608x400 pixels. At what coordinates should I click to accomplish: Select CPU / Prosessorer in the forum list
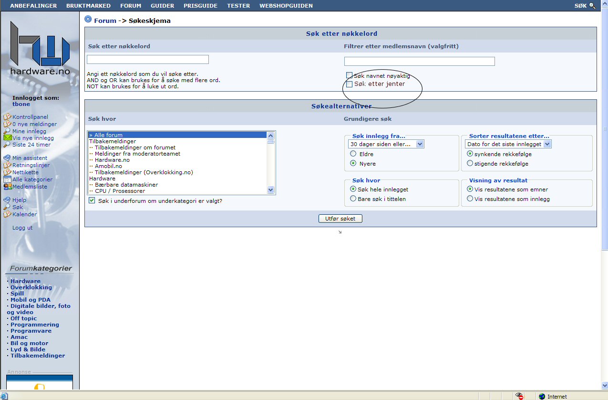click(x=177, y=191)
